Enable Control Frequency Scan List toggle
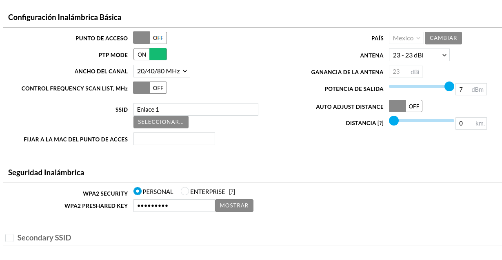The width and height of the screenshot is (502, 260). point(150,88)
